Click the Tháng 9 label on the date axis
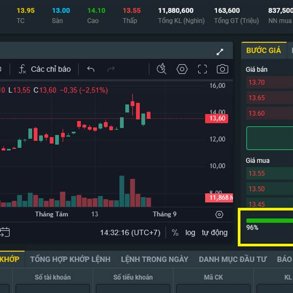 [x=165, y=214]
